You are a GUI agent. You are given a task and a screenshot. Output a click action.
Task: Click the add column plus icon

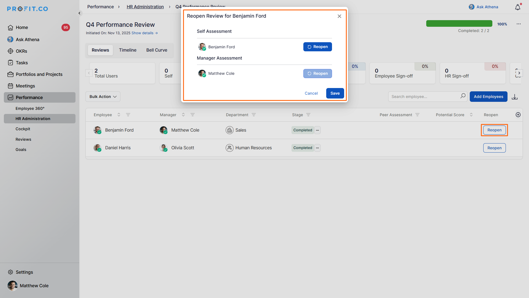click(x=518, y=115)
